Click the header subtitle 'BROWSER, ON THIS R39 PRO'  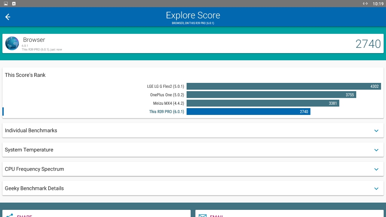click(x=193, y=23)
